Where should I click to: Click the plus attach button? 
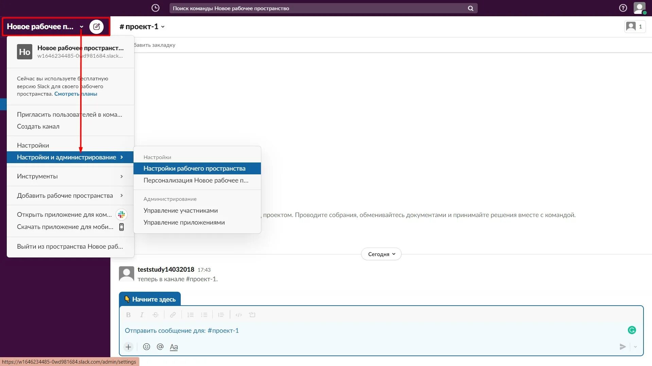click(128, 347)
